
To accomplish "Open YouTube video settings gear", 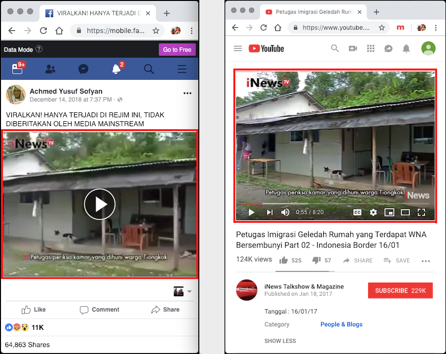I will (373, 212).
